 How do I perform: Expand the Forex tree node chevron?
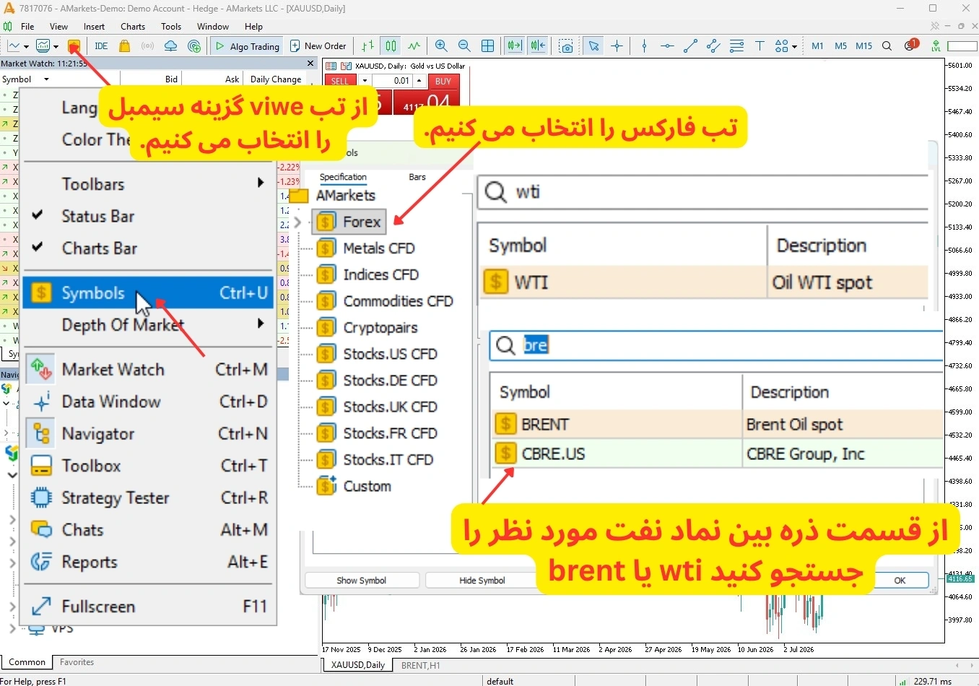click(298, 222)
